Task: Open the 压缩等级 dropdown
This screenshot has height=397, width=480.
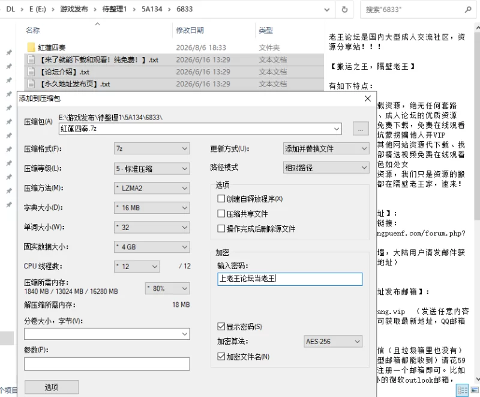Action: point(152,169)
